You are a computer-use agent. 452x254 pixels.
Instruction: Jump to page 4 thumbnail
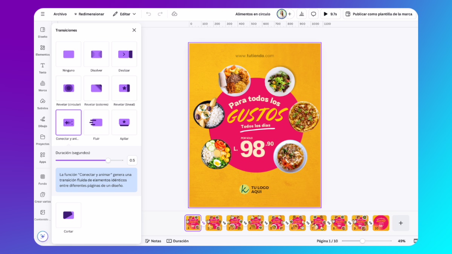point(255,223)
